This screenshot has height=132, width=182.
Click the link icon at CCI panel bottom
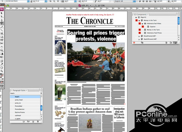click(142, 43)
